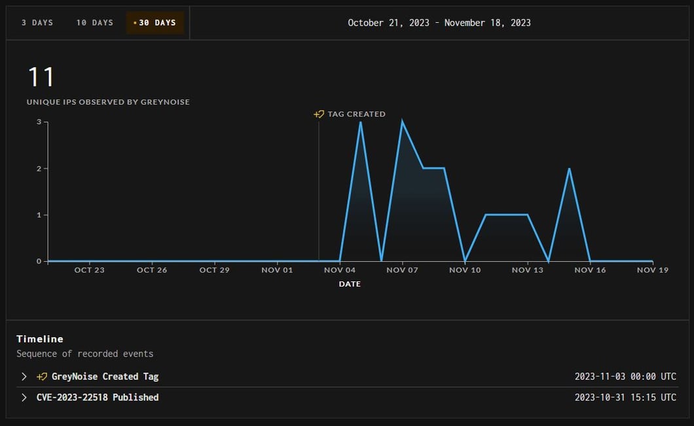Screen dimensions: 694x426
Task: Open the CVE-2023-22518 Published timeline row
Action: [348, 397]
